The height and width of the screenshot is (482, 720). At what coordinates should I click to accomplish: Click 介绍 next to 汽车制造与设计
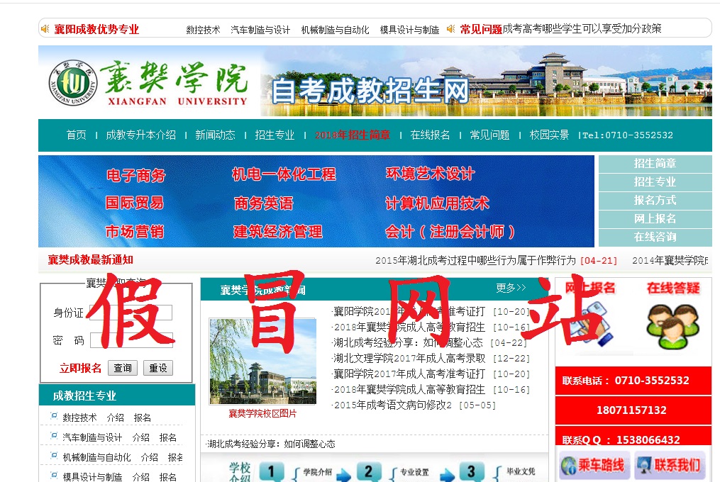141,437
